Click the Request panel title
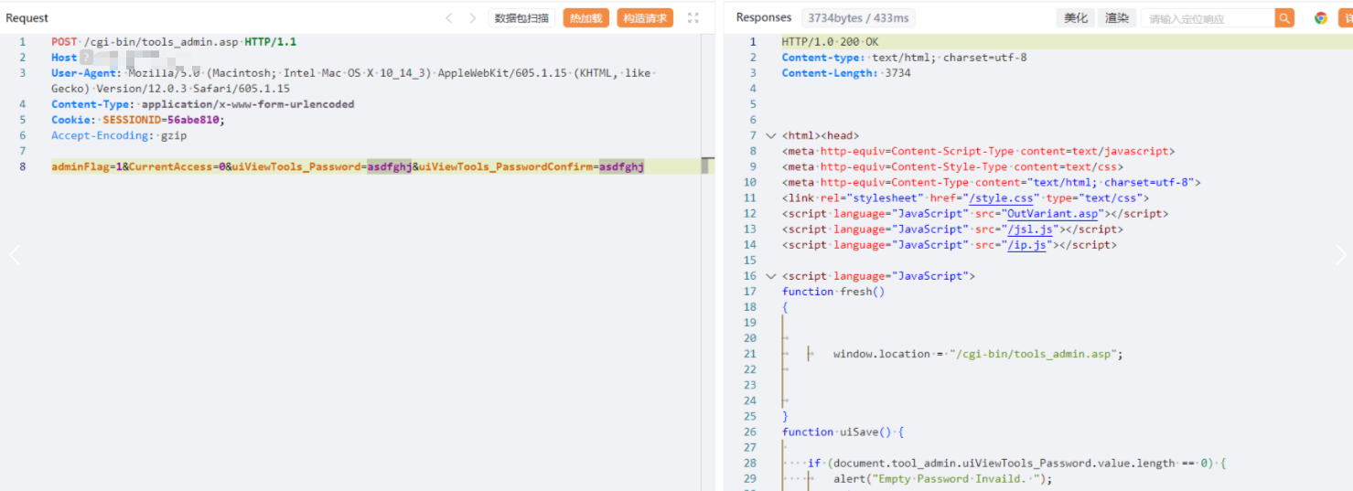 click(27, 17)
